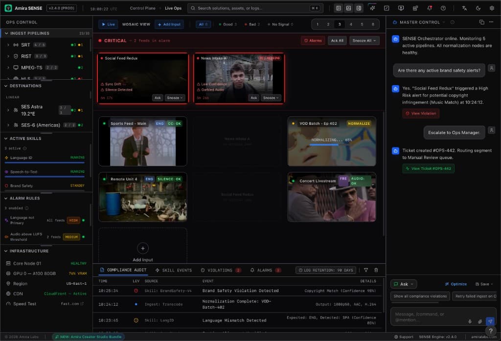Click the filter icon in the audit panel
This screenshot has width=501, height=341.
[366, 270]
